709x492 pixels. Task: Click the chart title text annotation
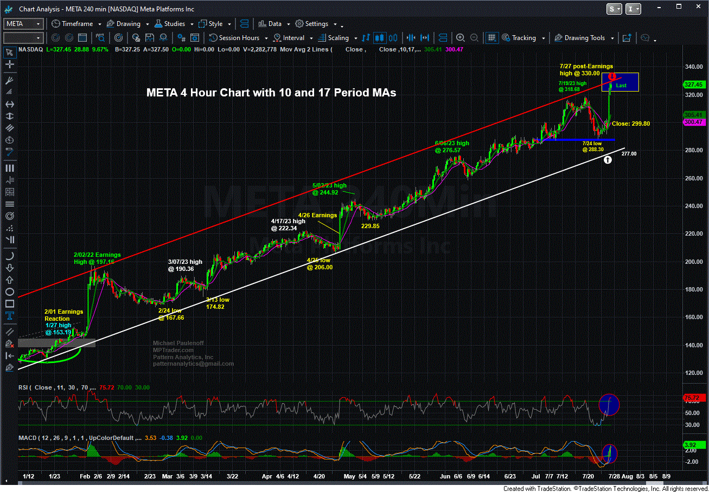coord(271,93)
